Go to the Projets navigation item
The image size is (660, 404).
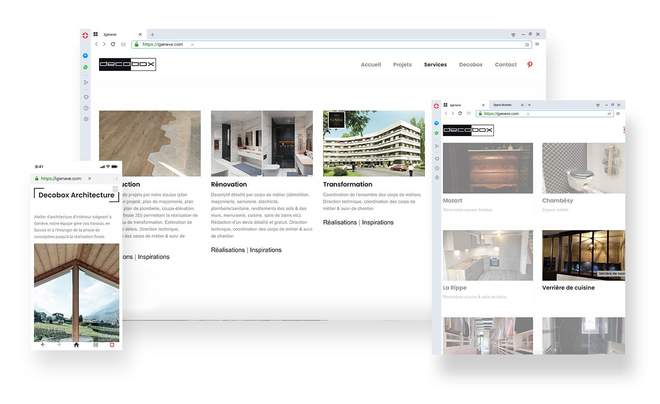(x=402, y=65)
